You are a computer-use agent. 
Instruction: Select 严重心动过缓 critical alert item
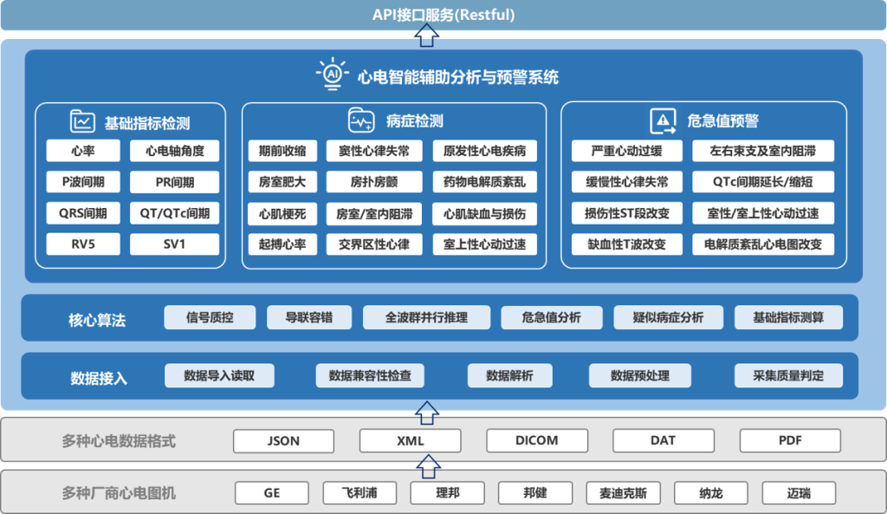tap(626, 151)
